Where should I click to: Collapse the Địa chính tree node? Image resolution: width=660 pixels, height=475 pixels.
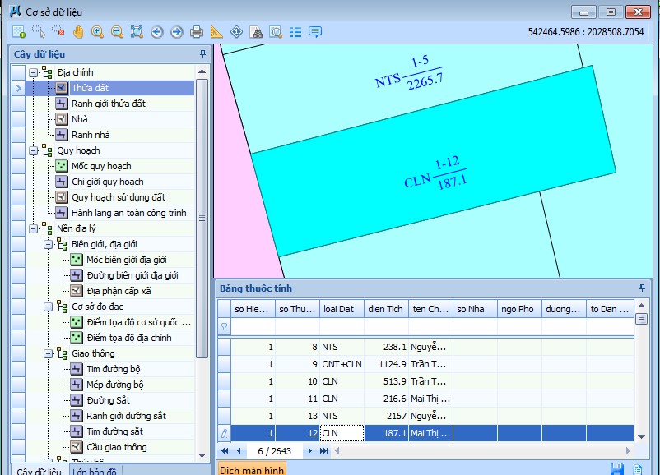(34, 72)
